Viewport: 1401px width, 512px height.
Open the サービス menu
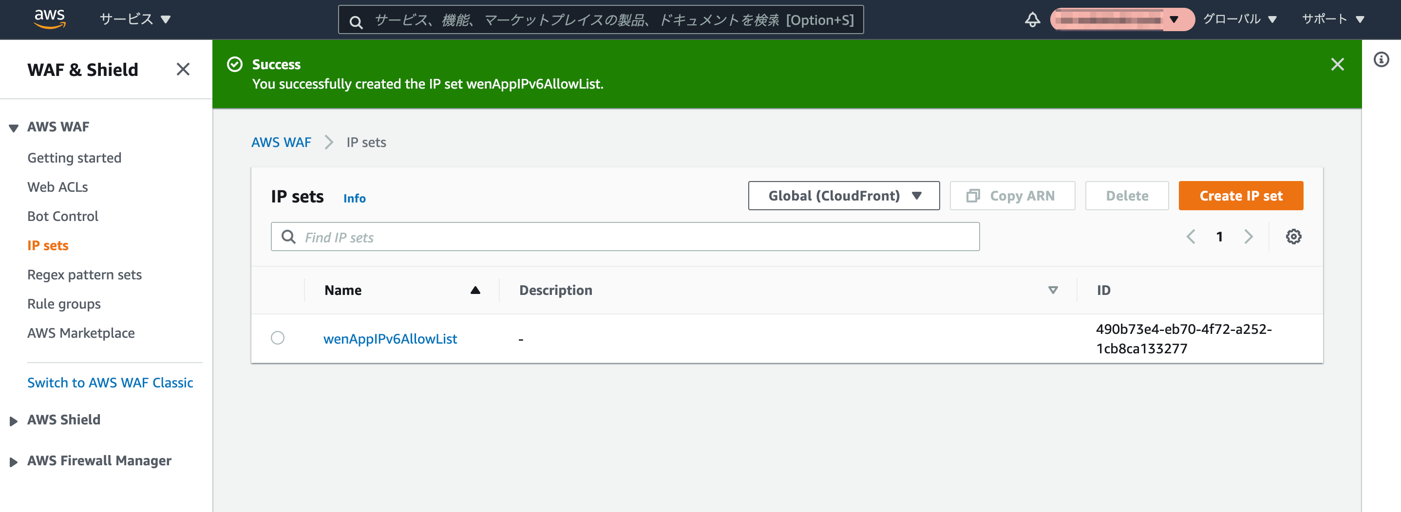point(135,19)
